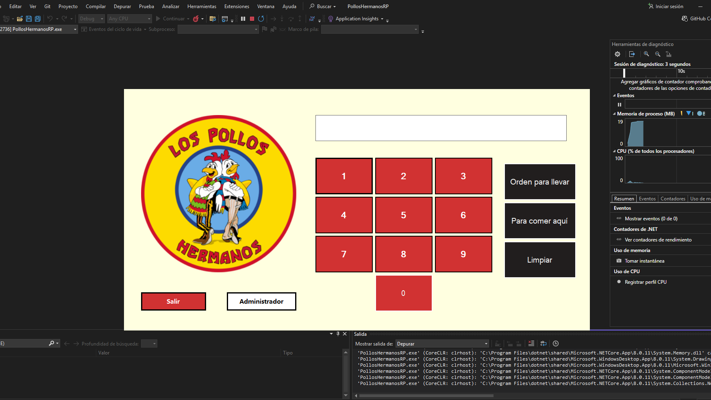Restart the debug session icon

(x=261, y=19)
